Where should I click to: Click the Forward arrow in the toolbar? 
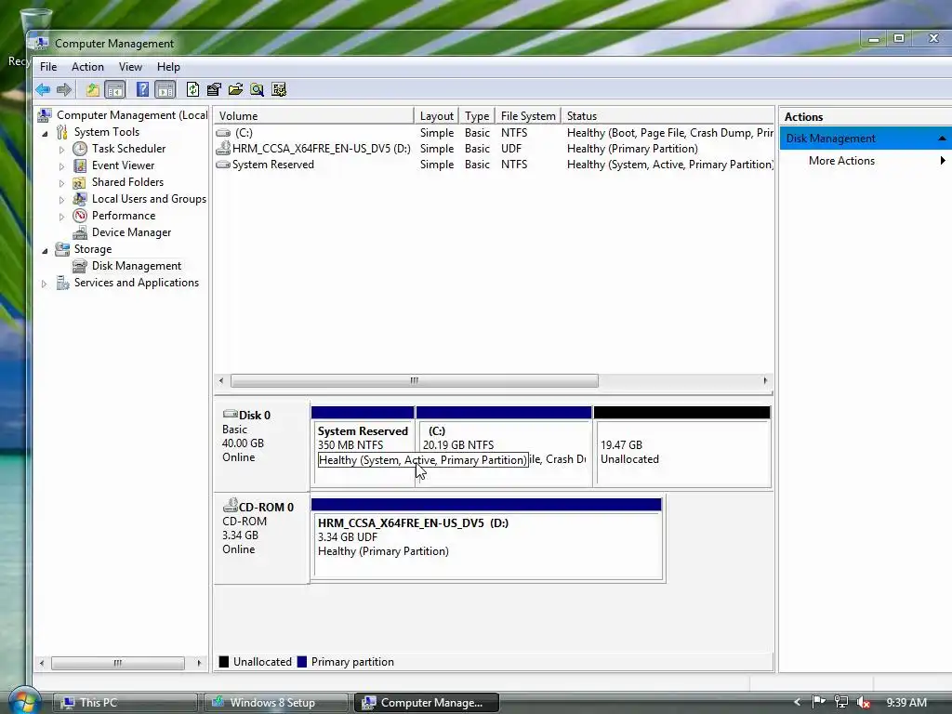64,90
